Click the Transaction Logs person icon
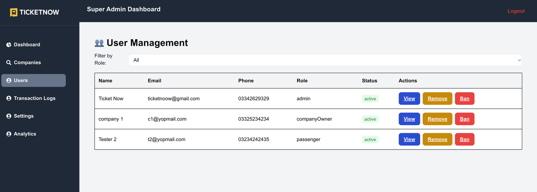Screen dimensions: 537x192 click(9, 98)
